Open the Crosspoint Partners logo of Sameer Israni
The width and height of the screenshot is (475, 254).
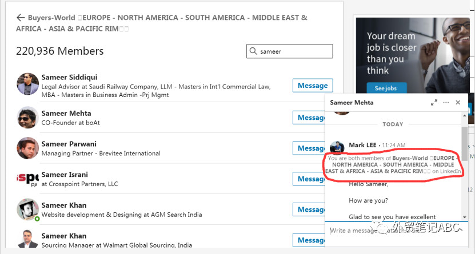pyautogui.click(x=27, y=179)
